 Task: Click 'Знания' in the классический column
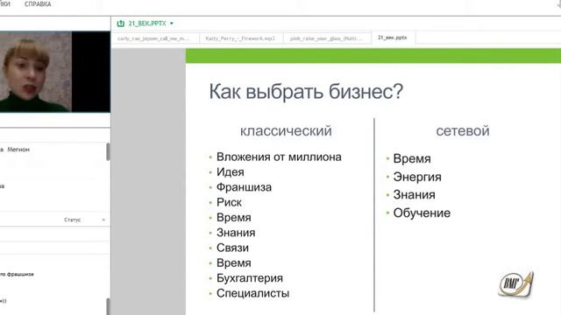point(236,233)
